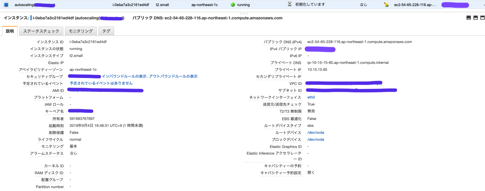Open the タグ tab
This screenshot has height=191, width=485.
[106, 31]
